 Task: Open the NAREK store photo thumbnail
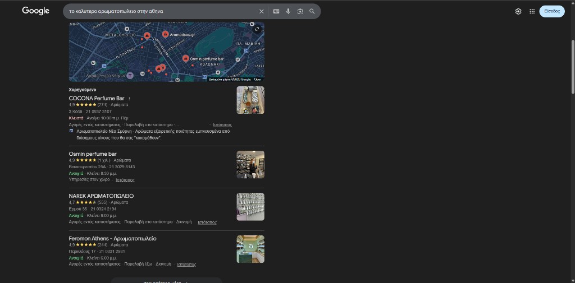(250, 207)
